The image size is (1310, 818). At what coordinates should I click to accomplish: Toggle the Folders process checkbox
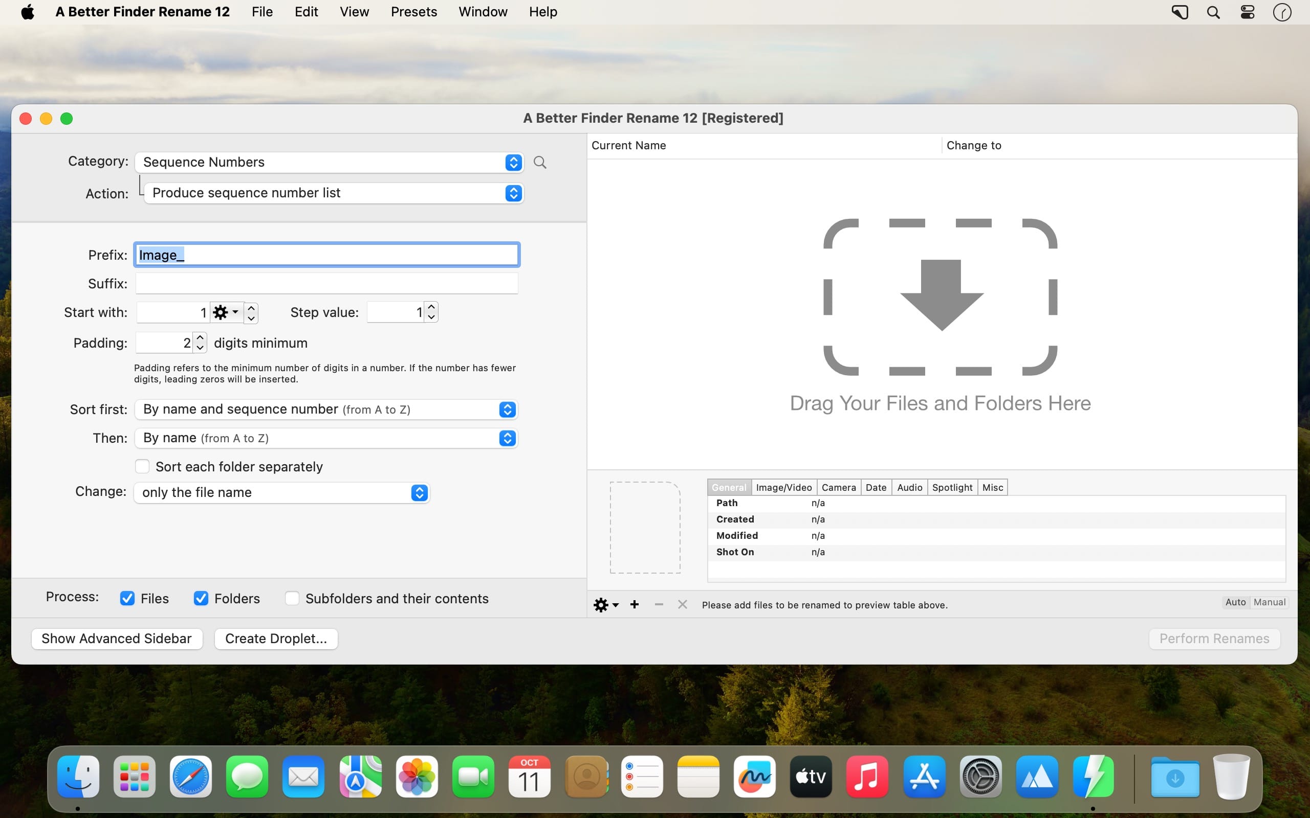(x=200, y=599)
